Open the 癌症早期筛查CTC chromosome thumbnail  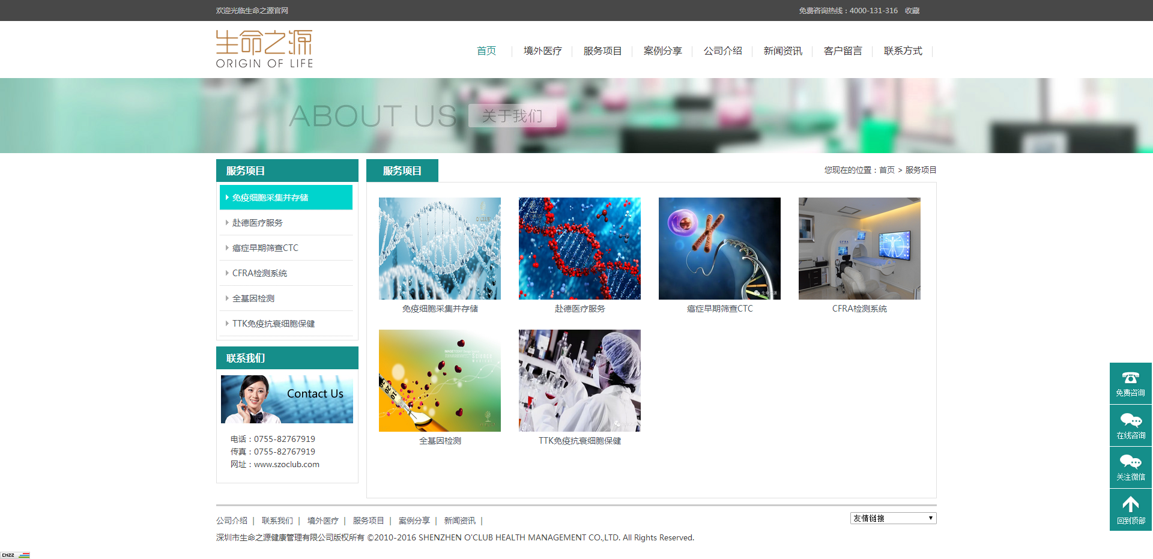pos(719,249)
